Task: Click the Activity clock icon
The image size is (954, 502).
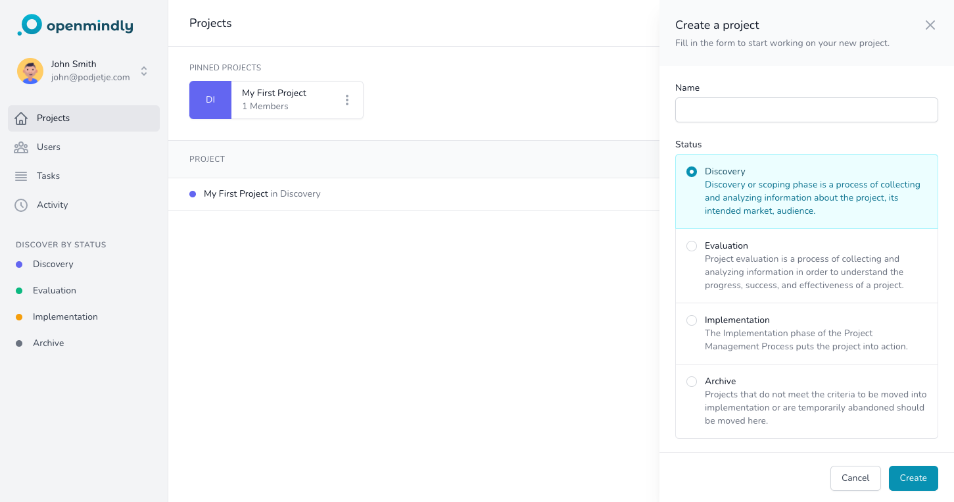Action: click(21, 205)
